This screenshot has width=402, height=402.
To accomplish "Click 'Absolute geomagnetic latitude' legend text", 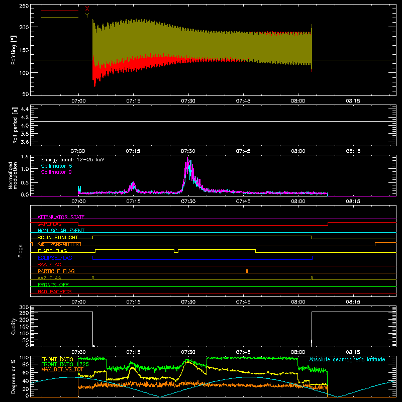I will pos(347,359).
